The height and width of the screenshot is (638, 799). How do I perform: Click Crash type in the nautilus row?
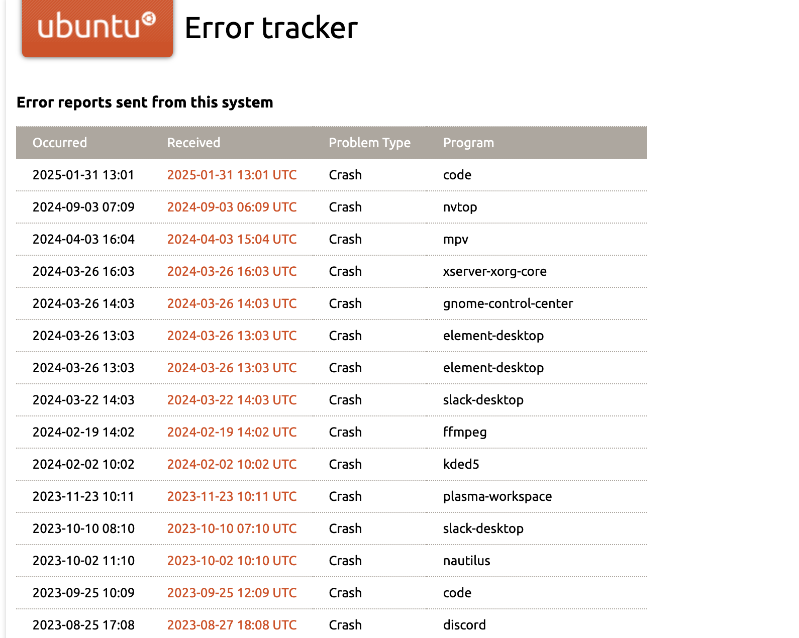pyautogui.click(x=345, y=561)
